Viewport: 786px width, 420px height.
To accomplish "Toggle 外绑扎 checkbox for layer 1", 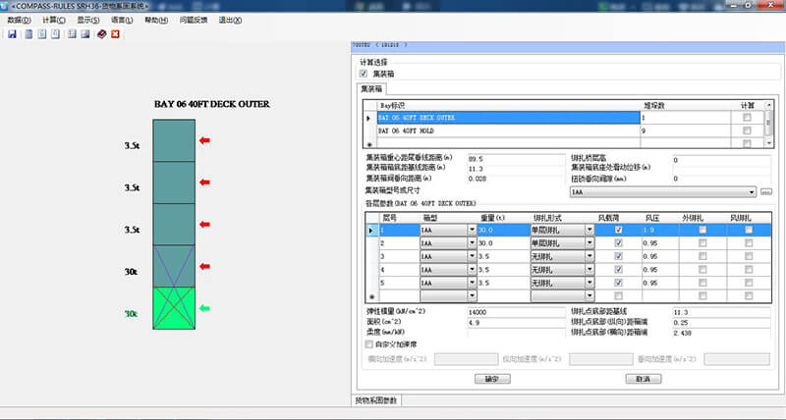I will (x=702, y=230).
